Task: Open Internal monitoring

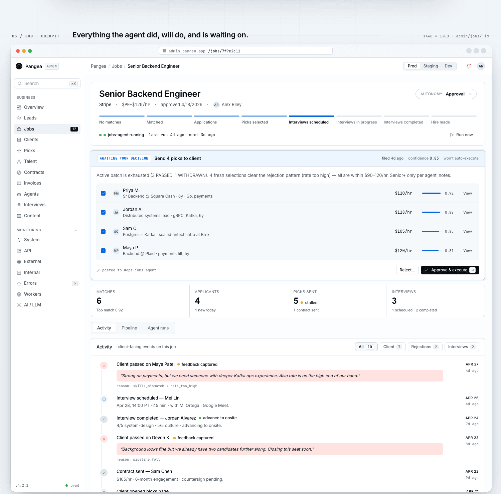Action: point(47,272)
